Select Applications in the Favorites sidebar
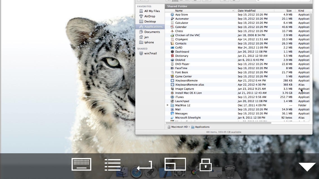 (x=150, y=27)
